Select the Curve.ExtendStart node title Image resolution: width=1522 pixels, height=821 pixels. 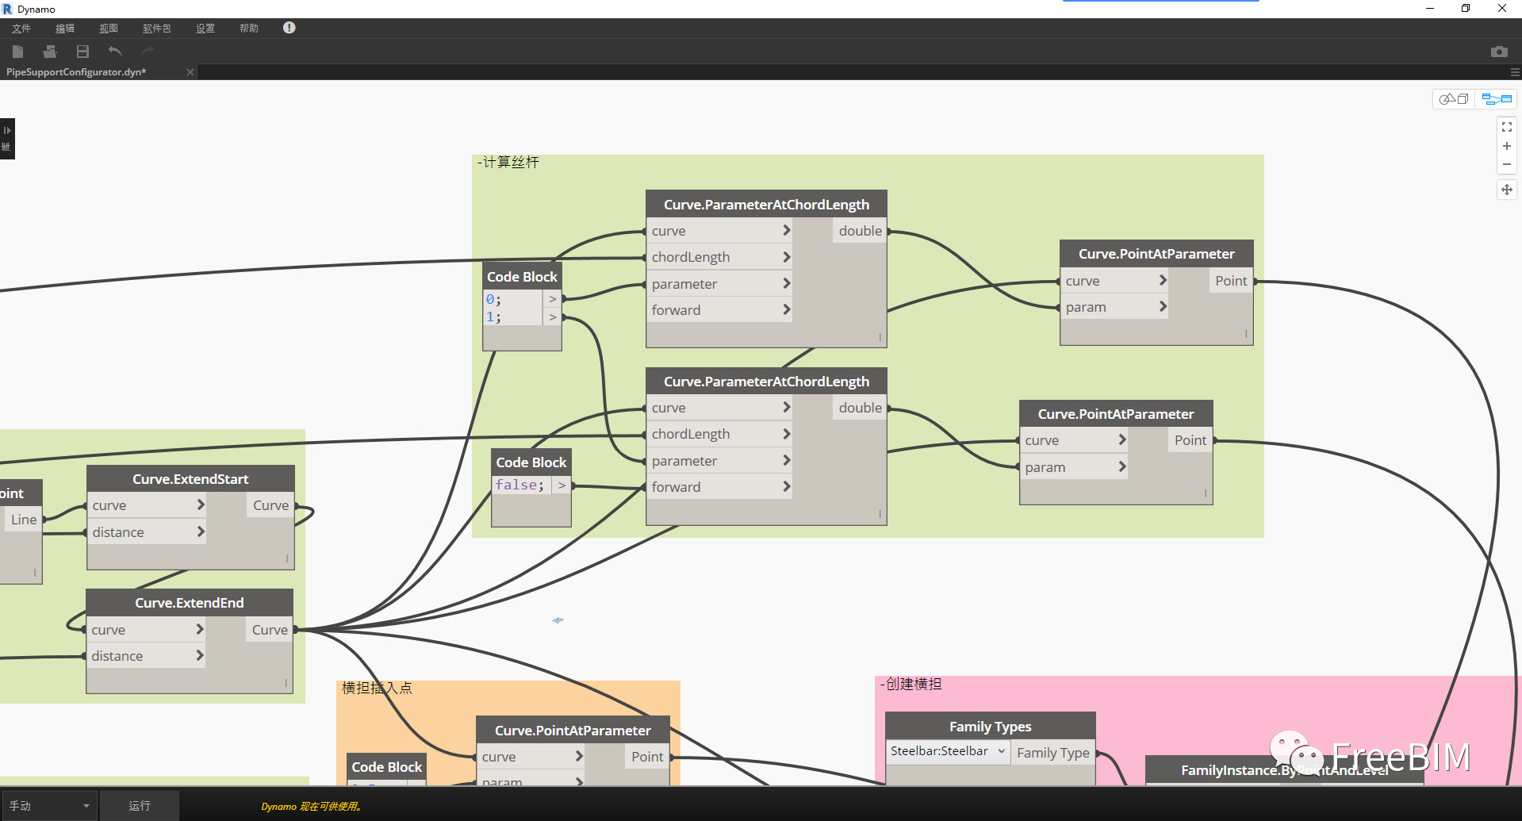190,479
